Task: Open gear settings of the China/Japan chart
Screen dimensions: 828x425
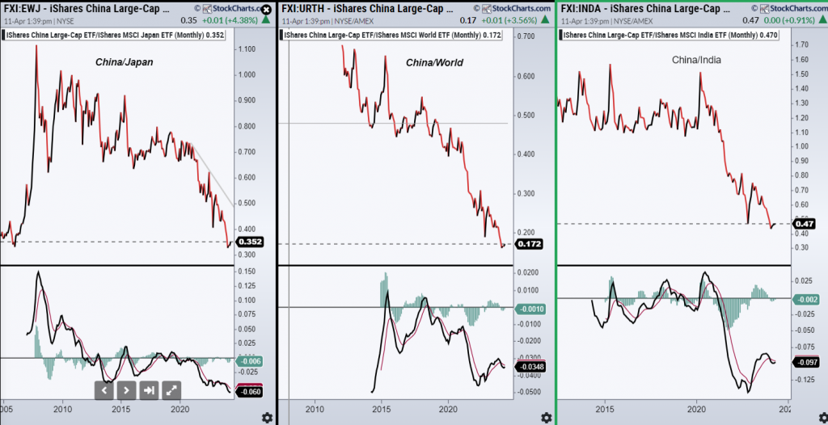Action: pyautogui.click(x=268, y=418)
